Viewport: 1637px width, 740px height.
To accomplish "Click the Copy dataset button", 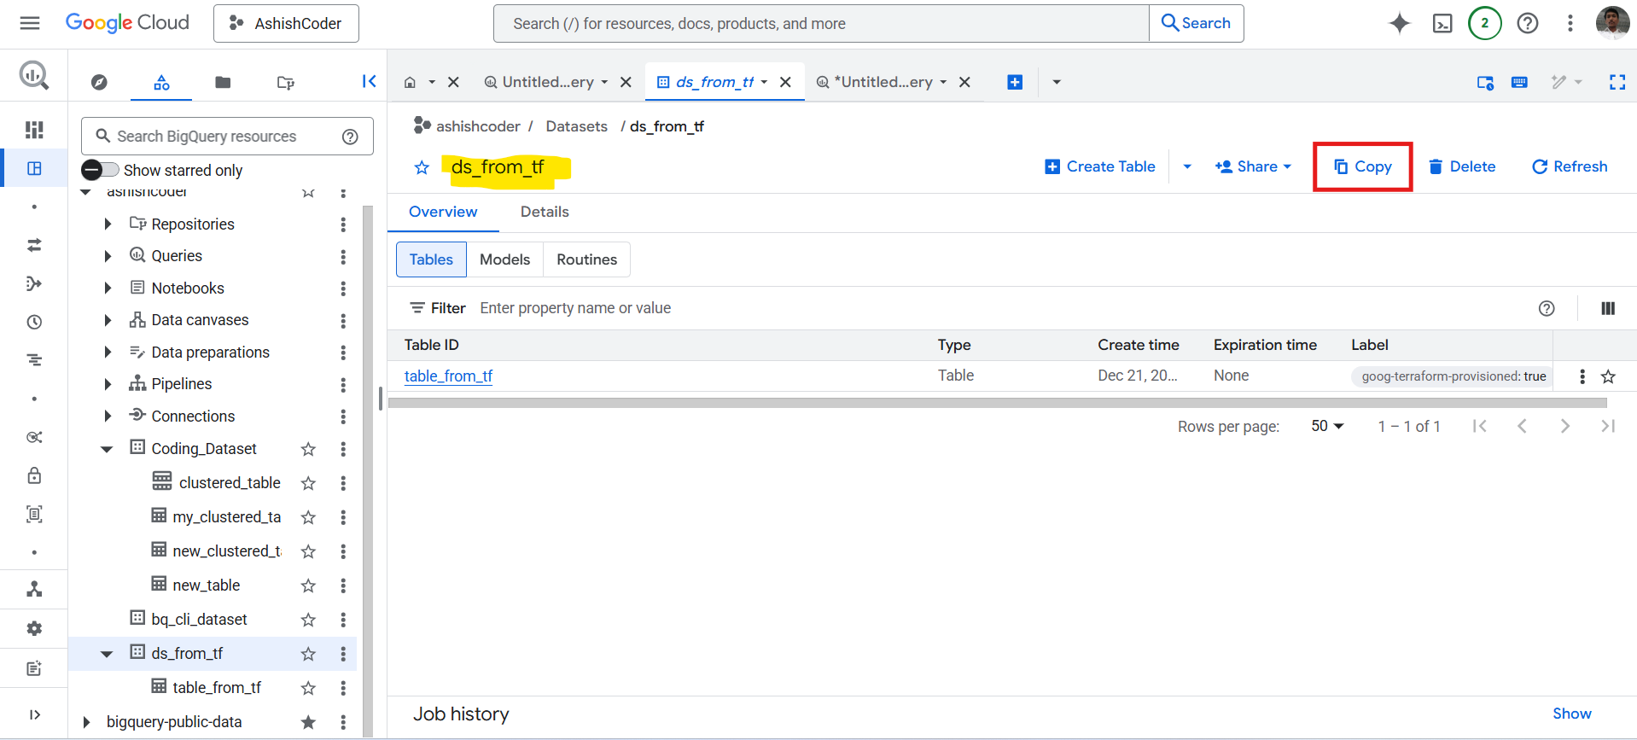I will 1363,166.
